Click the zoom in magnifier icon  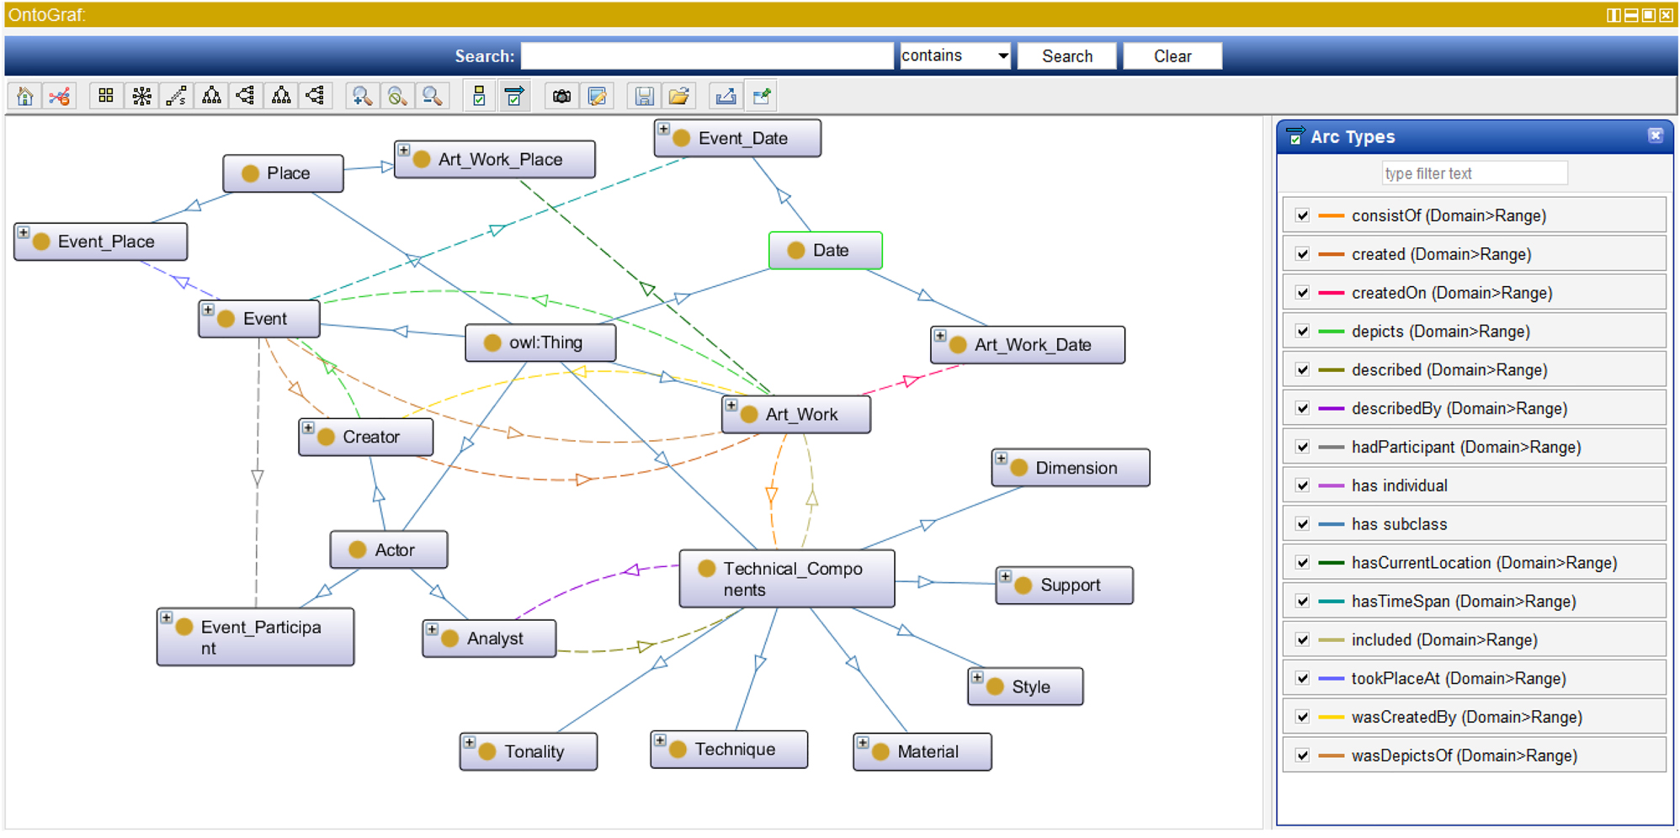pyautogui.click(x=362, y=97)
